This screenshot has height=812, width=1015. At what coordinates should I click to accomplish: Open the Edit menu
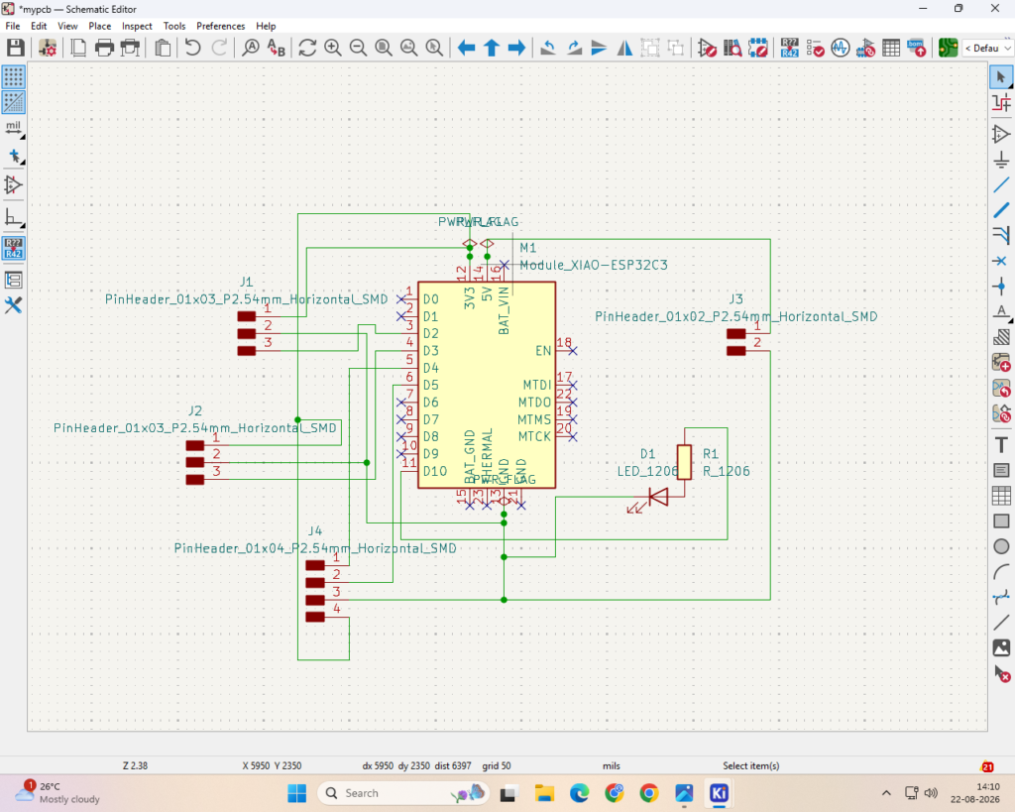(39, 26)
